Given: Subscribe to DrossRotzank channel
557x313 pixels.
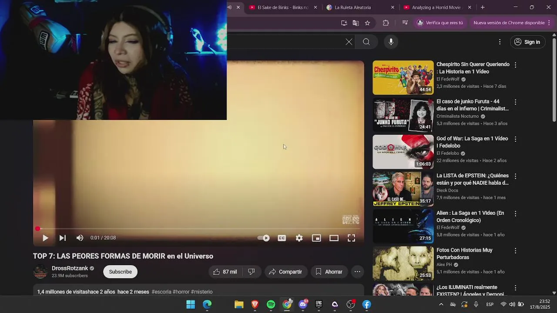Looking at the screenshot, I should point(120,272).
